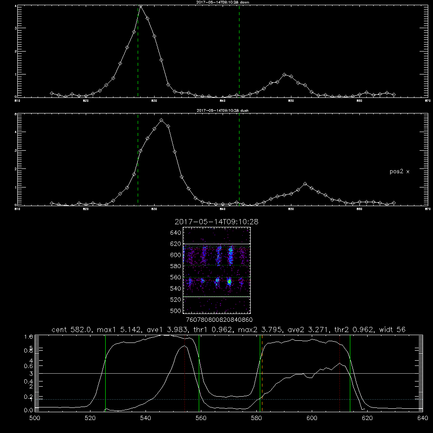Image resolution: width=433 pixels, height=433 pixels.
Task: Click the 'widt 56' value
Action: coord(392,330)
